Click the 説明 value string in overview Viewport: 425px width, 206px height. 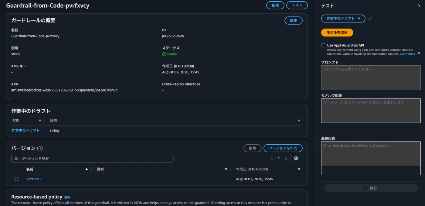[16, 54]
